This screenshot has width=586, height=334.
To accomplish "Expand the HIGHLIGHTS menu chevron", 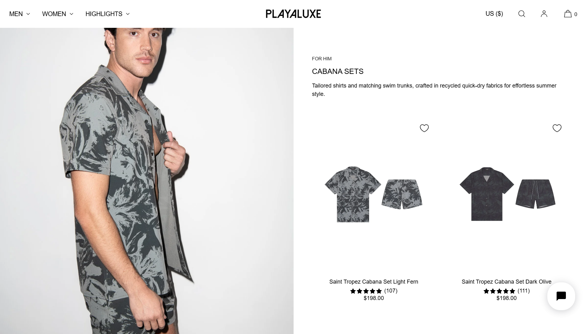I will pyautogui.click(x=127, y=14).
